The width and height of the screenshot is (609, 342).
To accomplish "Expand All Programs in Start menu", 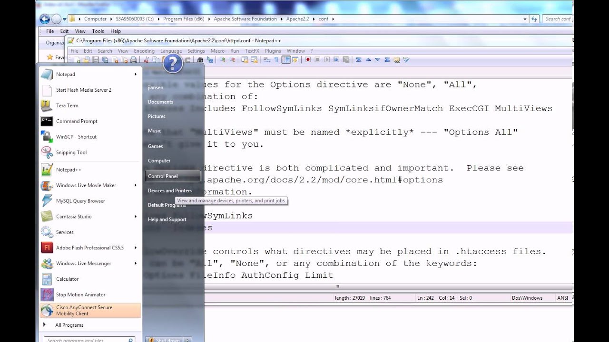I will 69,325.
